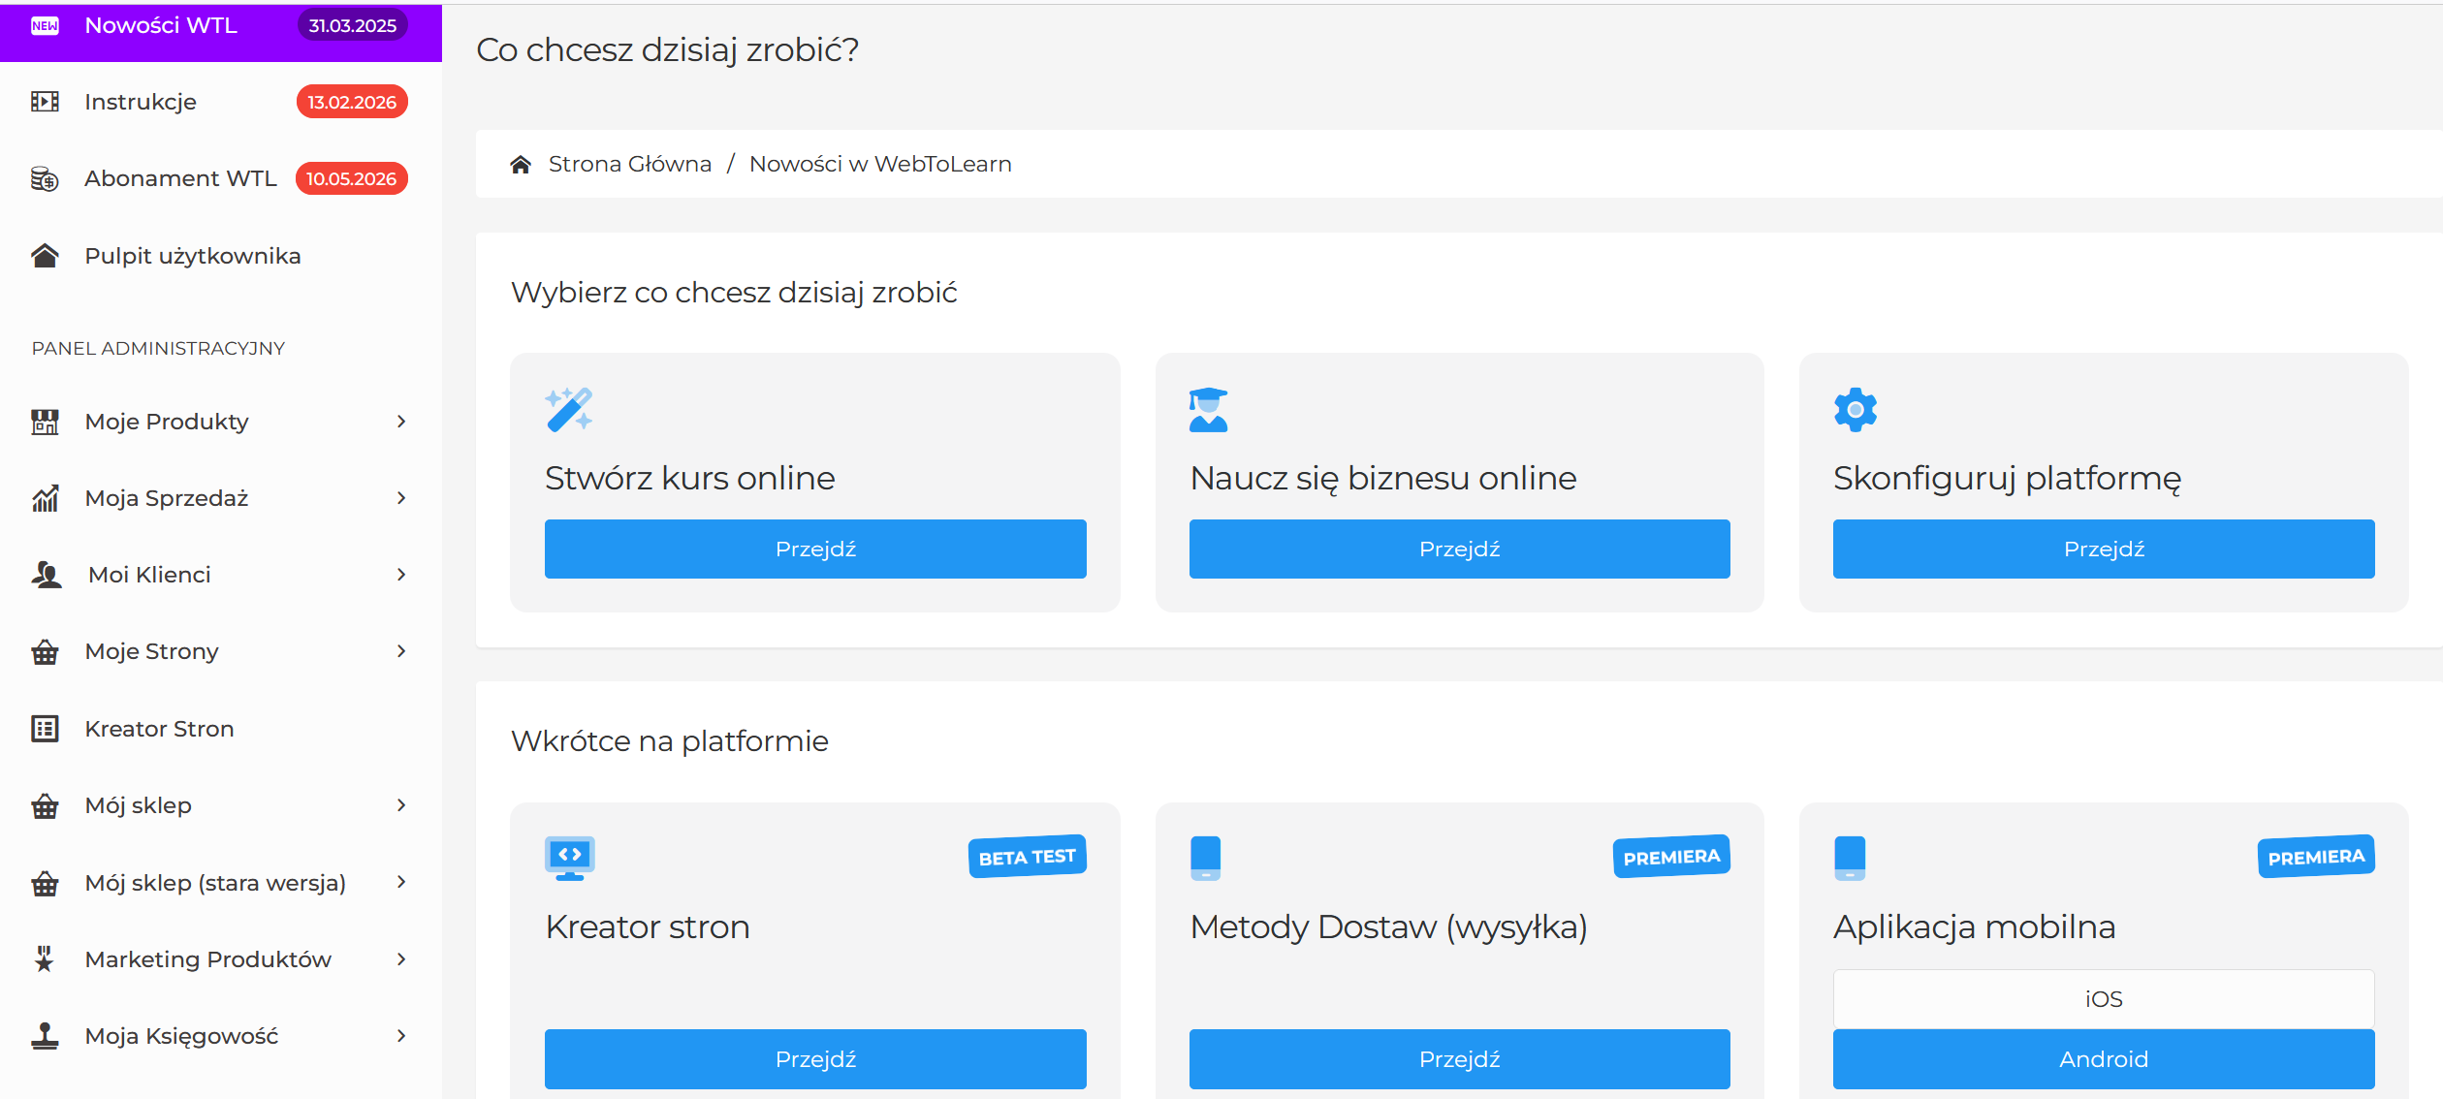This screenshot has height=1099, width=2443.
Task: Expand the Moje Strony section
Action: tap(401, 650)
